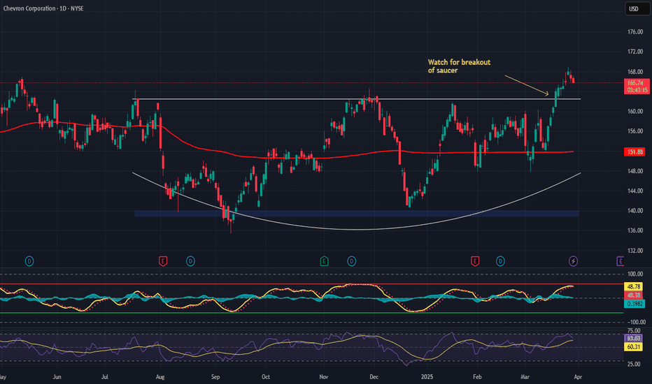652x384 pixels.
Task: Click the purple lightning event marker
Action: (574, 261)
